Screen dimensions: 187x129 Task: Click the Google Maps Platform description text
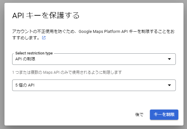[93, 35]
